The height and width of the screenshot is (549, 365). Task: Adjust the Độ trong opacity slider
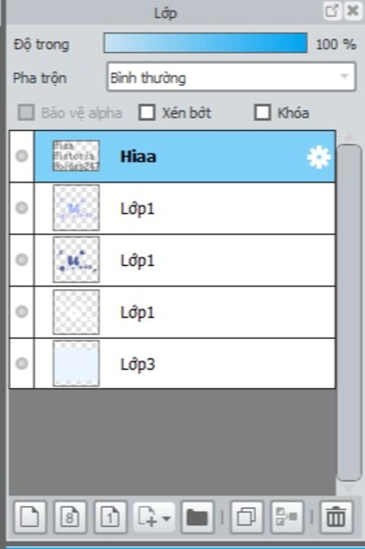[206, 43]
